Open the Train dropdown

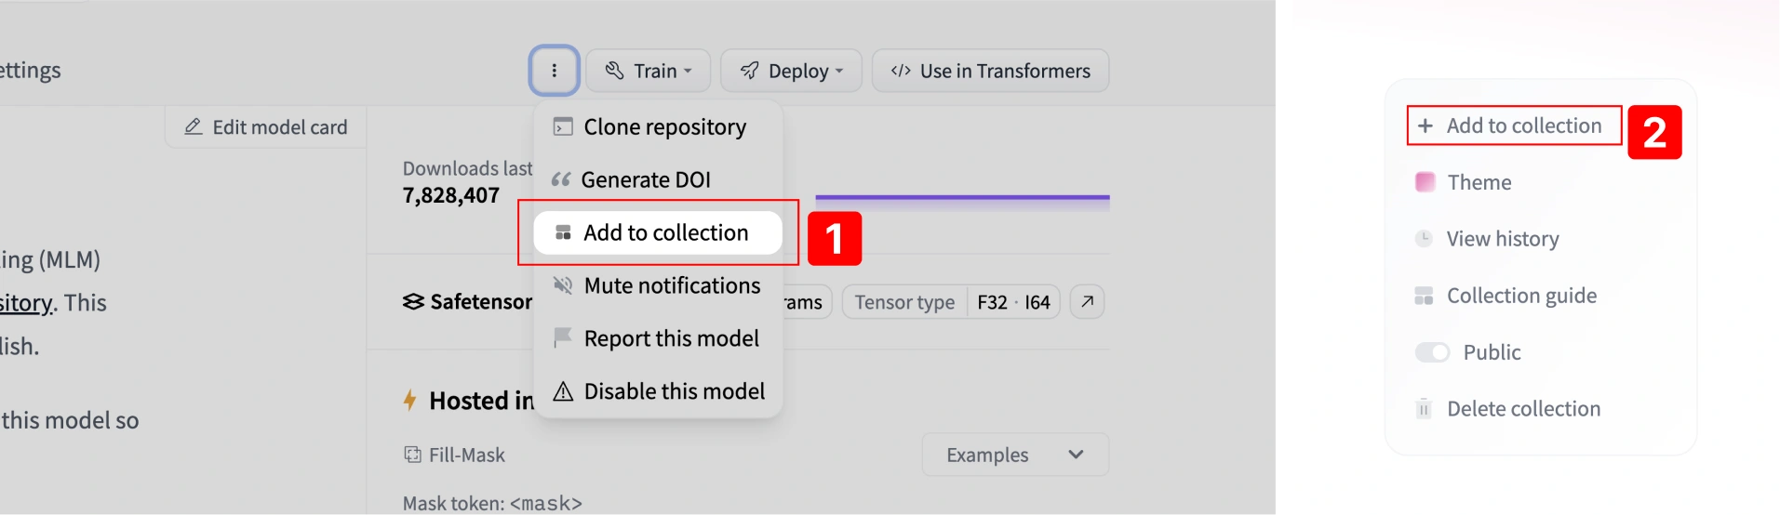[649, 71]
